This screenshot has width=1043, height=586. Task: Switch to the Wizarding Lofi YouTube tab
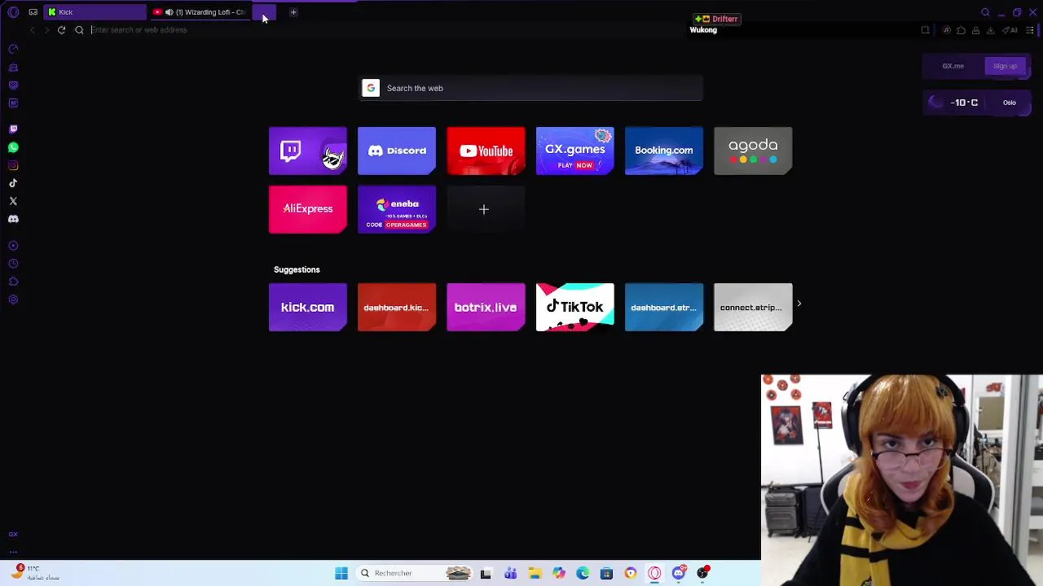click(200, 12)
